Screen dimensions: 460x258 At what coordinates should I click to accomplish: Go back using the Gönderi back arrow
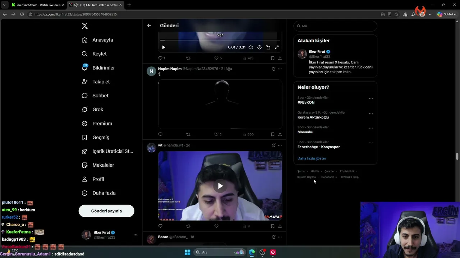click(x=149, y=25)
